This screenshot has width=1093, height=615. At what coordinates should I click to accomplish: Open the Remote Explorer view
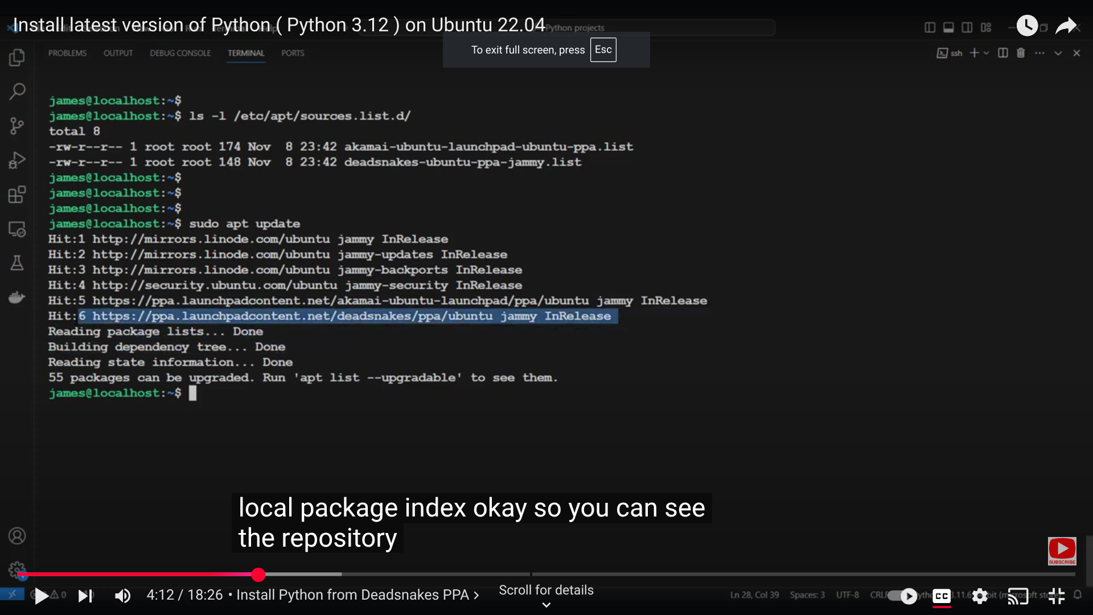(17, 229)
